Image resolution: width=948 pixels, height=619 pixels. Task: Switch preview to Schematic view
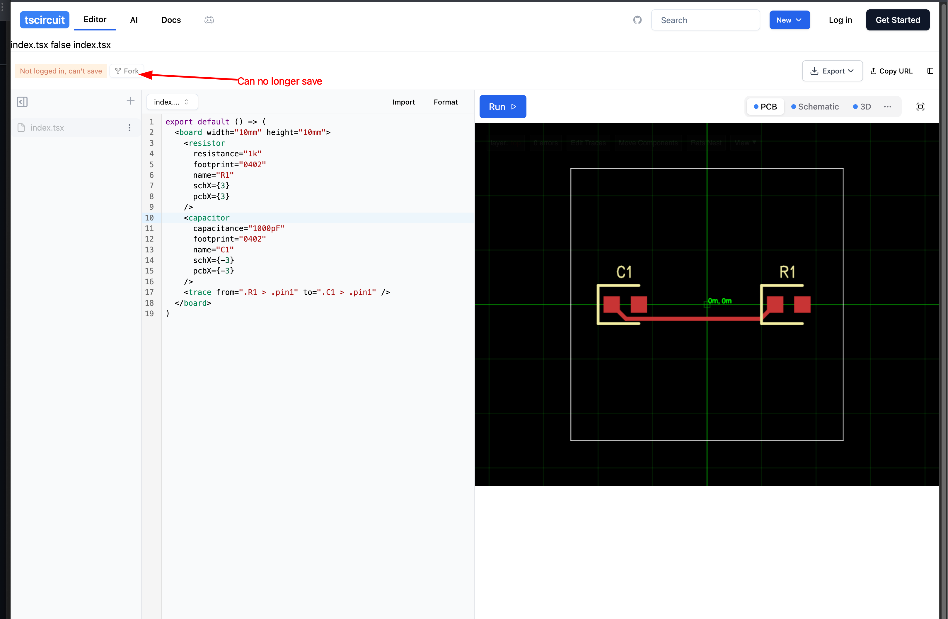point(815,107)
